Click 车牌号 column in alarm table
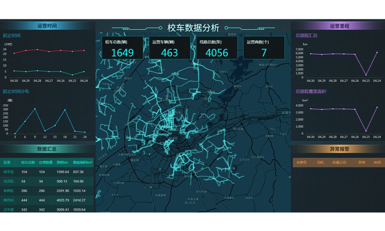Screen dimensions: 385x231 (301, 162)
